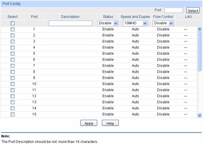Click port number 7 in the Port column
Screen dimensions: 204x147
click(x=34, y=66)
